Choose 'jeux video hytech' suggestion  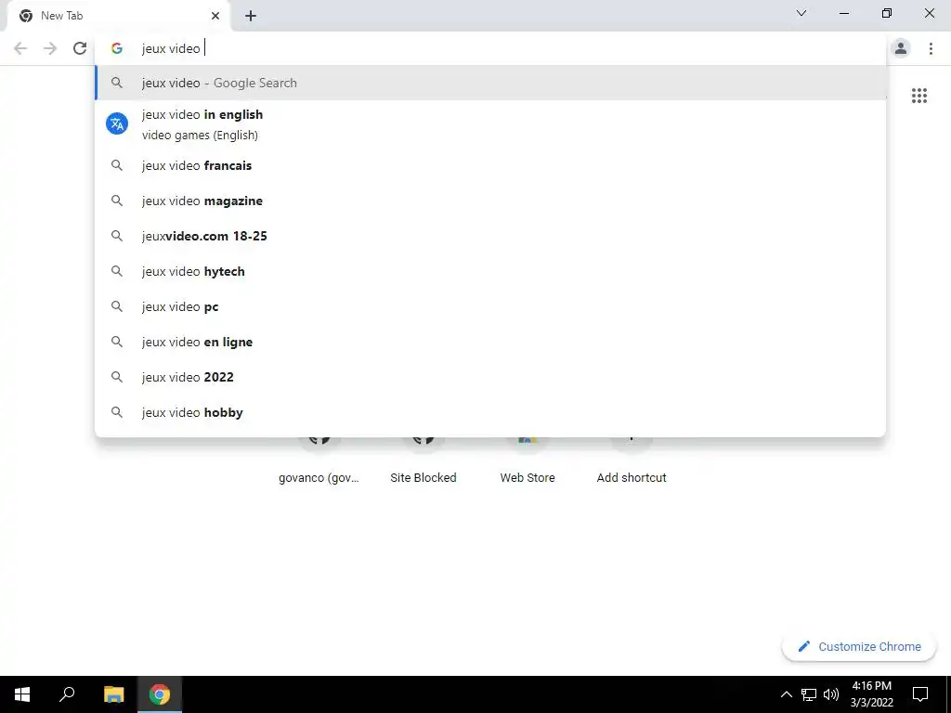490,271
